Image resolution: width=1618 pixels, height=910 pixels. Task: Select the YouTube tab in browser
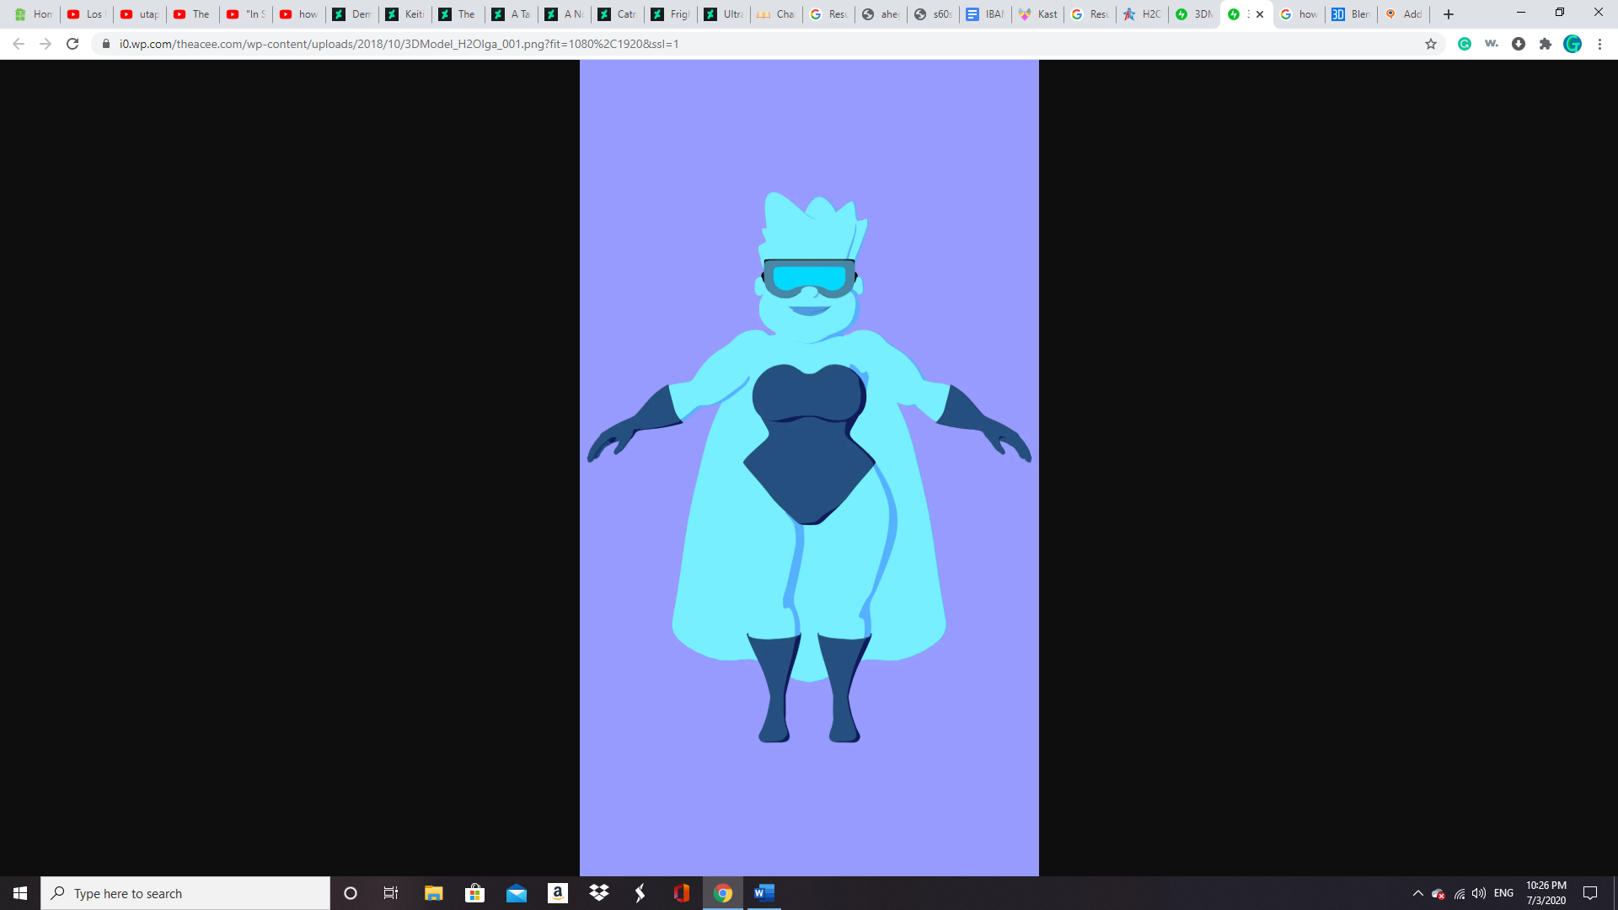(84, 13)
